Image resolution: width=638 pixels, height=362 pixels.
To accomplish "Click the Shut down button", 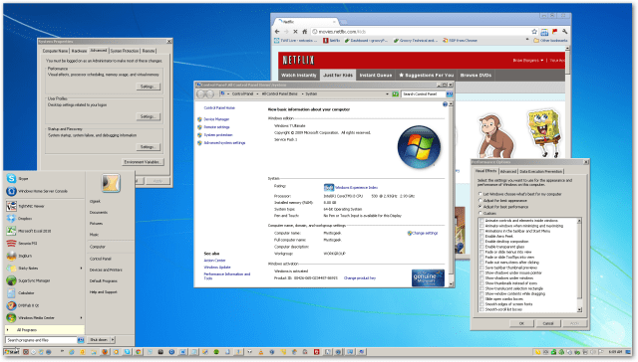I will click(99, 340).
